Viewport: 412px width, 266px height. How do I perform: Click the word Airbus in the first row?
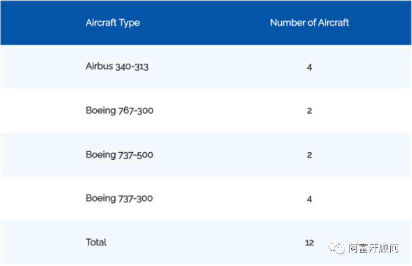pos(99,66)
